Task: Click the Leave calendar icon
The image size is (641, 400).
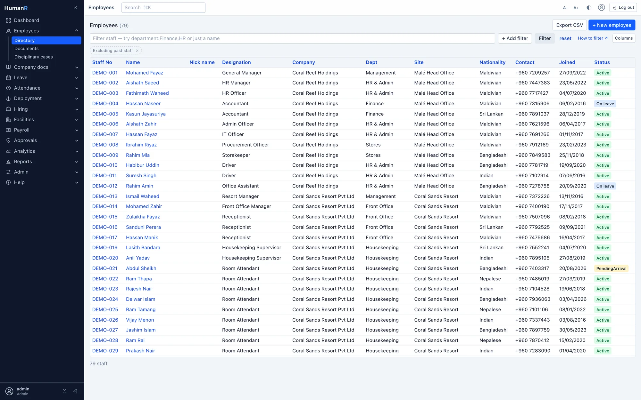Action: [x=8, y=78]
